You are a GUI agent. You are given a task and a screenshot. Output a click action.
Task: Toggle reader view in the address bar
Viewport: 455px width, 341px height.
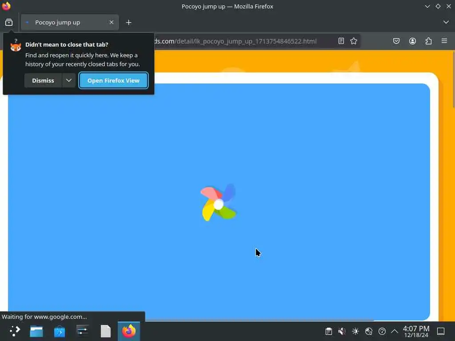point(341,41)
